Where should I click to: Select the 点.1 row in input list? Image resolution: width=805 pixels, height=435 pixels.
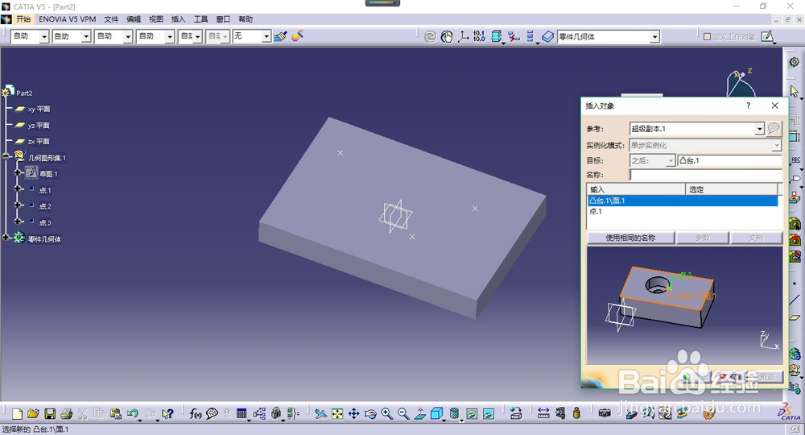pos(683,211)
